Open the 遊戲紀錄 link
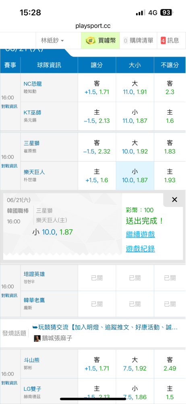Viewport: 186px width, 404px height. click(140, 249)
